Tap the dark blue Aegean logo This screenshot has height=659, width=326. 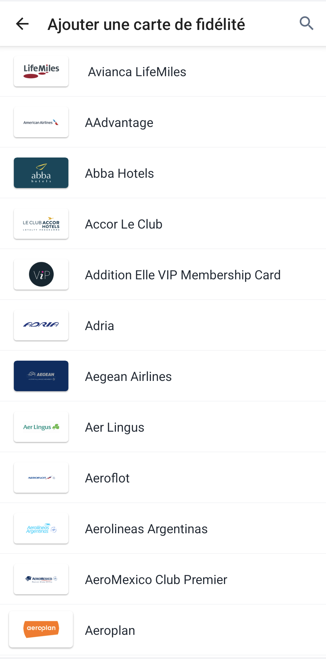point(41,376)
